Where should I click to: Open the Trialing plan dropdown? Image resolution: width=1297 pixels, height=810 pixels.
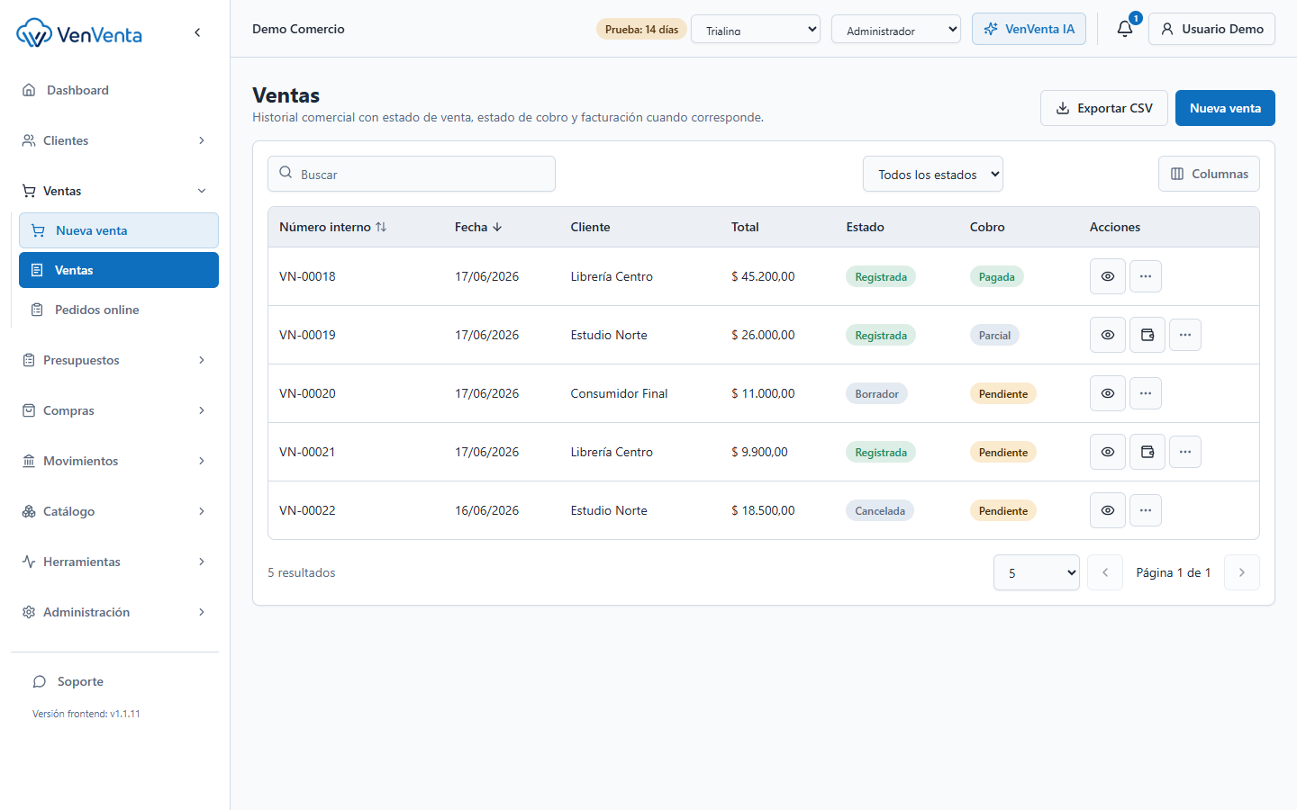756,29
